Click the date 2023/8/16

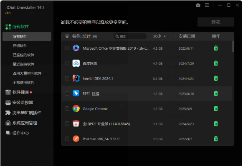(186, 94)
